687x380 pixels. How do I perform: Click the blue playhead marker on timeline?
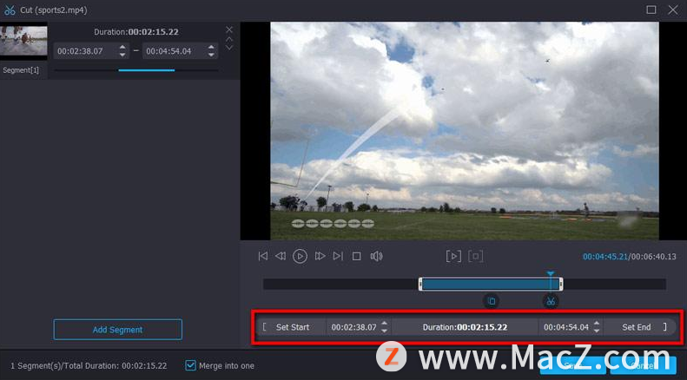coord(551,274)
